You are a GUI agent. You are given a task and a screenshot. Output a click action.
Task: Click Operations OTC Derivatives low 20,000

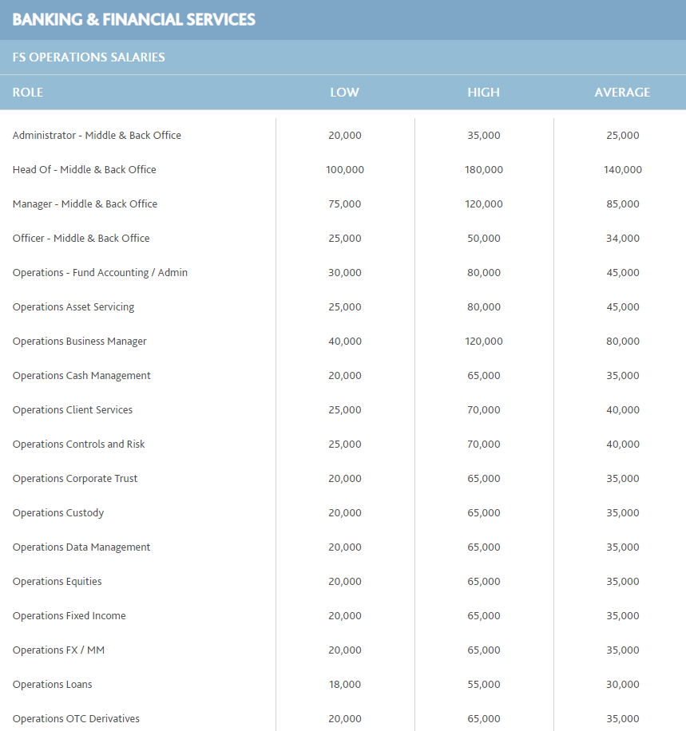tap(345, 718)
